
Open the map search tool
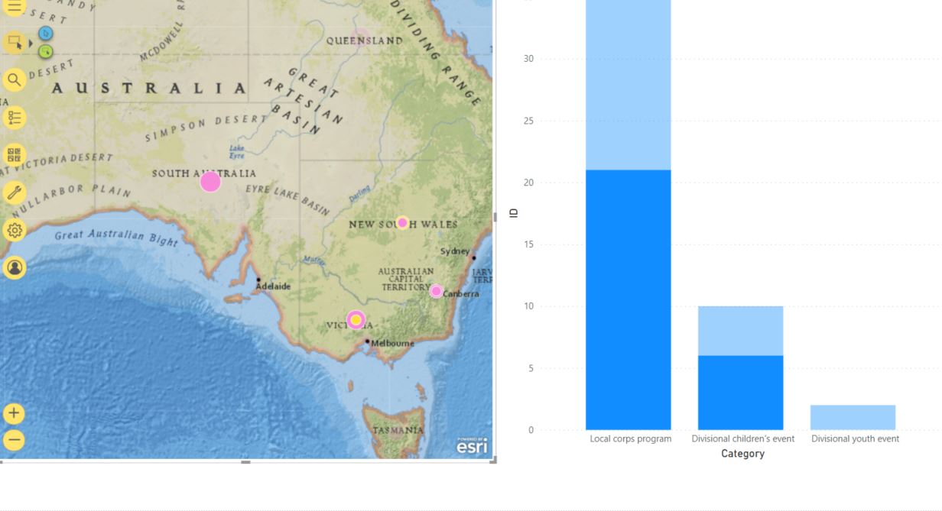[x=14, y=79]
